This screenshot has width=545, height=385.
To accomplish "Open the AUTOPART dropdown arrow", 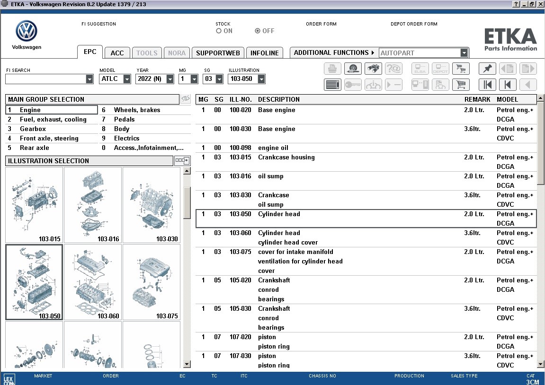I will (464, 53).
